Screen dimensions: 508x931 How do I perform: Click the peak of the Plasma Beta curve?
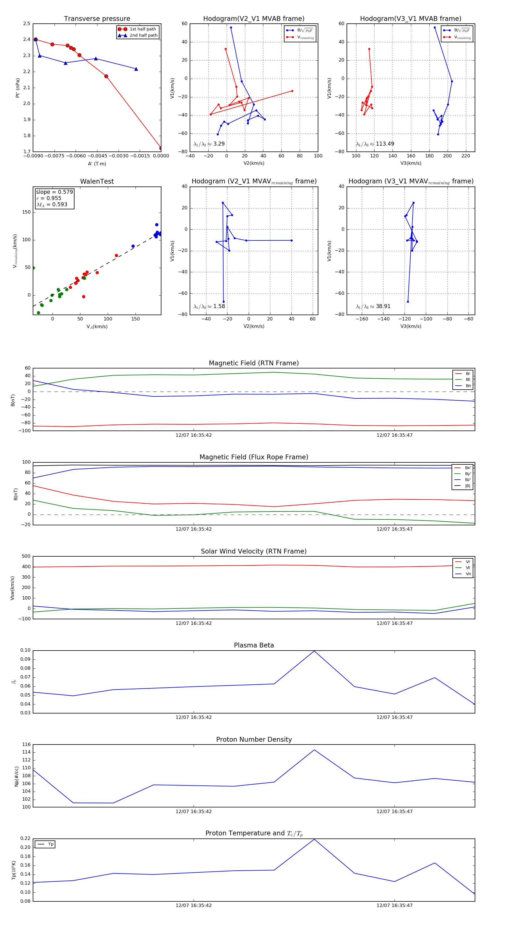[314, 651]
